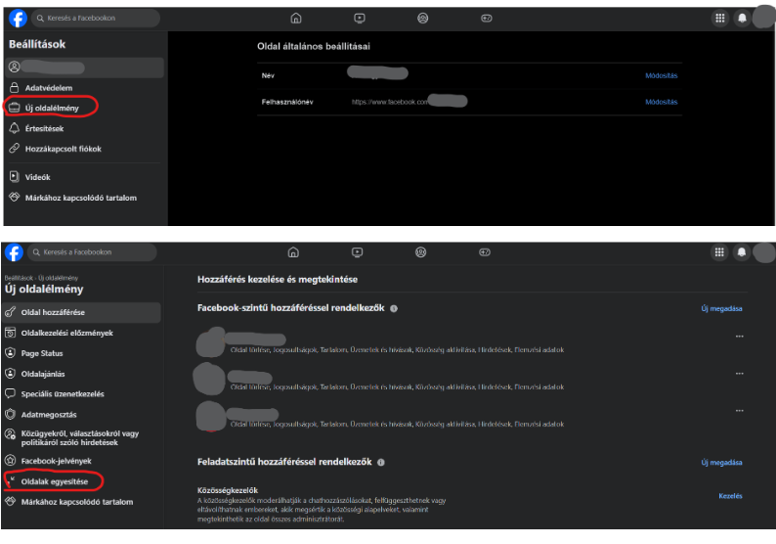Open Watch video icon in bottom screenshot

[358, 252]
